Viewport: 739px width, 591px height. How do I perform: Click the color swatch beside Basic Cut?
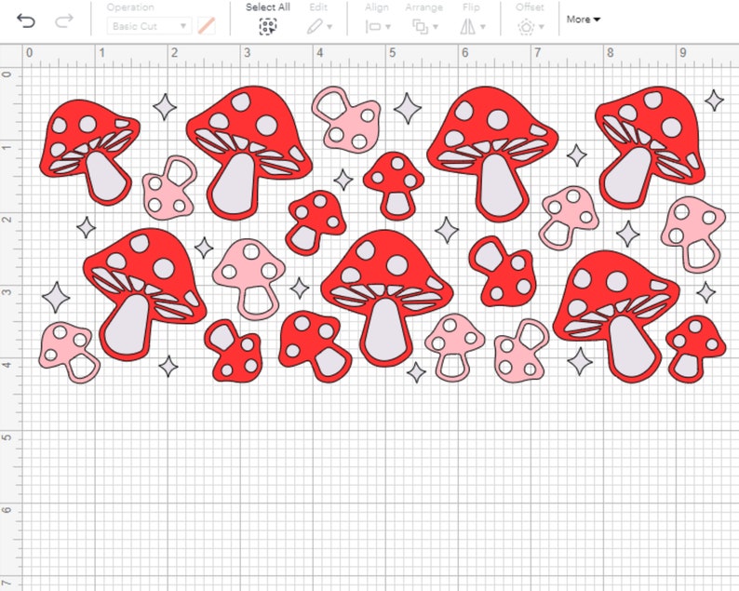point(206,26)
